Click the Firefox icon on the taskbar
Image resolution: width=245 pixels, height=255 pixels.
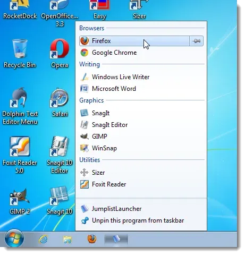92,239
